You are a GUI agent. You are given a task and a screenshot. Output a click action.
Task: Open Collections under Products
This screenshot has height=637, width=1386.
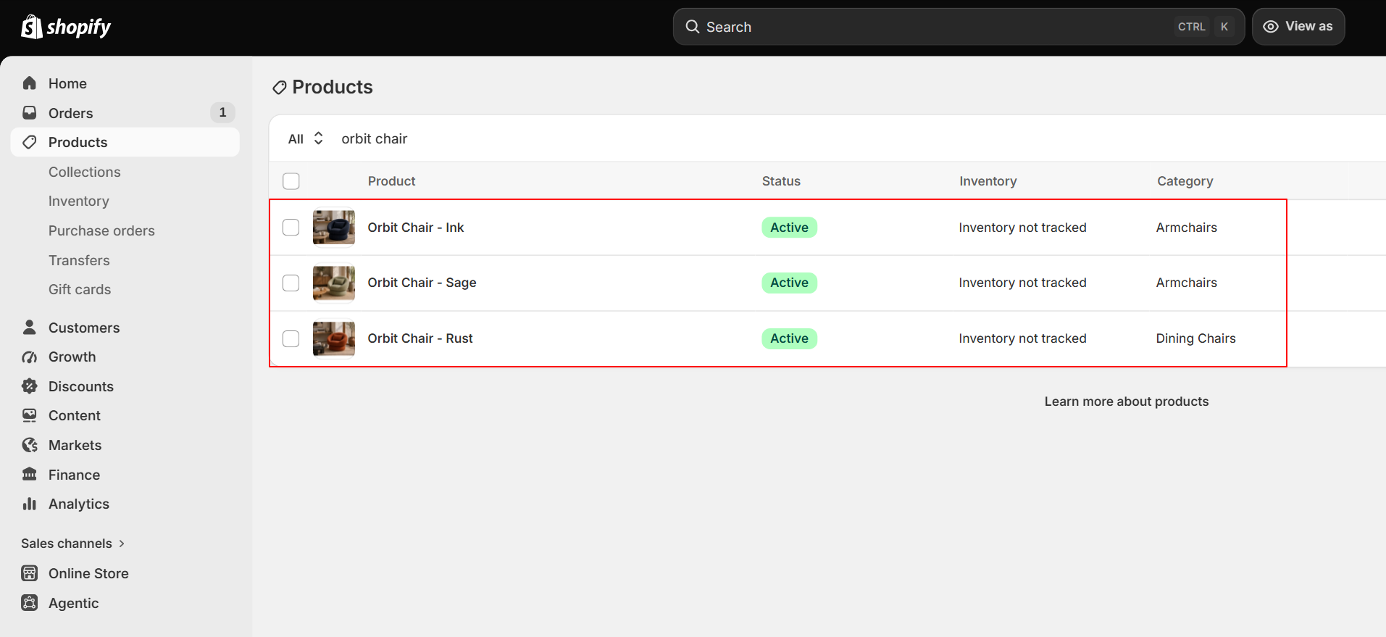click(85, 172)
